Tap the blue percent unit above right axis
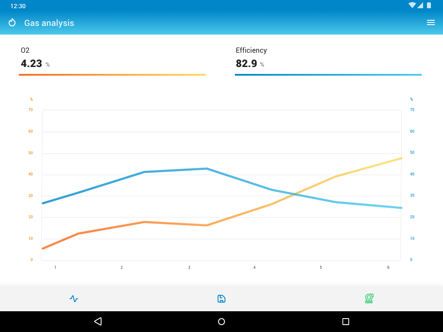443x332 pixels. pos(411,99)
